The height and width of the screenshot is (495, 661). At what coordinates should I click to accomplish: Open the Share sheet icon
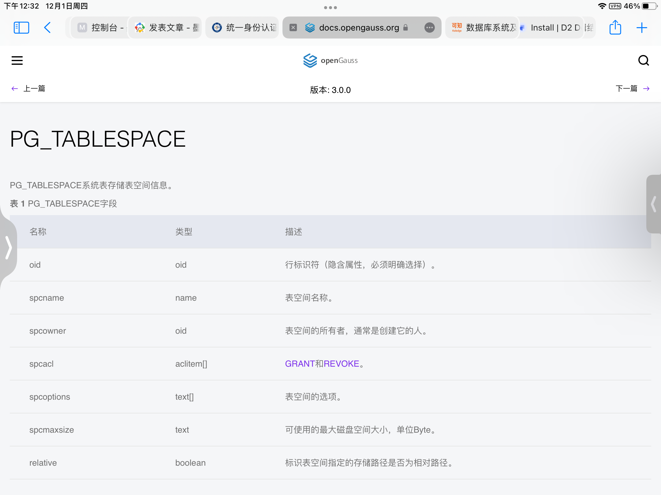click(x=615, y=28)
